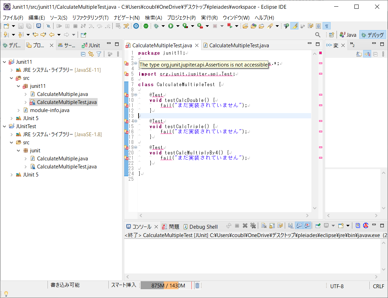Open the console monitor icon in top toolbar
The image size is (388, 298).
(38, 26)
